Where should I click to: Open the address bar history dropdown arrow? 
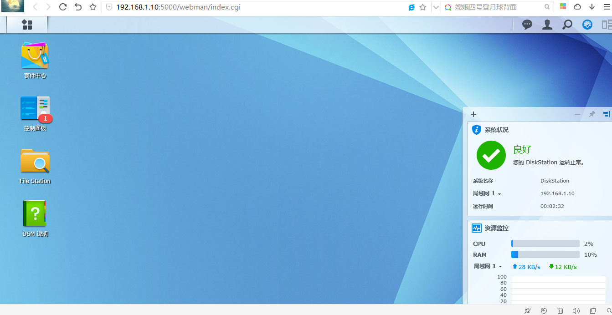click(x=436, y=7)
